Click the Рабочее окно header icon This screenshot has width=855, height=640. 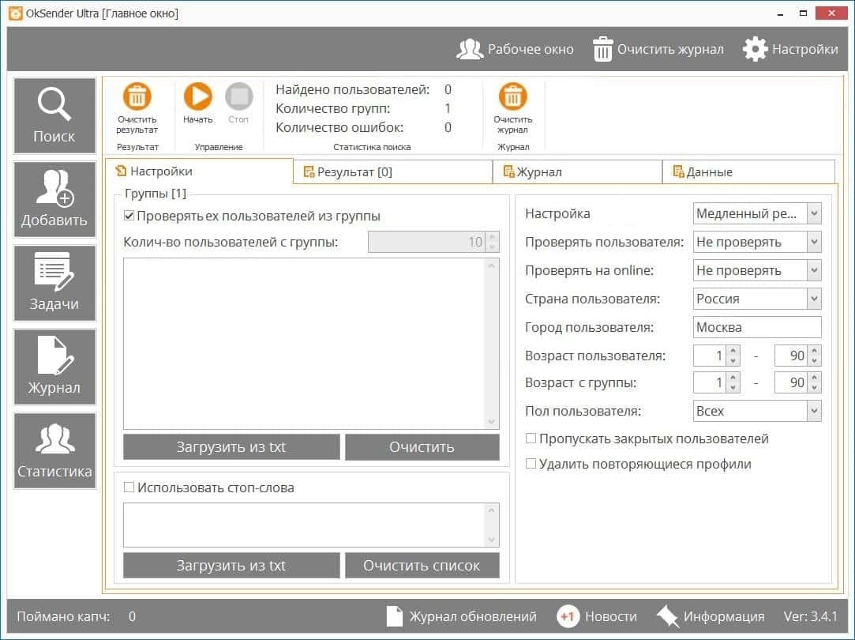tap(469, 49)
